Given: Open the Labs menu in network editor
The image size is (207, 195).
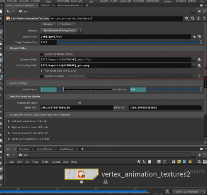Looking at the screenshot, I should coord(65,162).
